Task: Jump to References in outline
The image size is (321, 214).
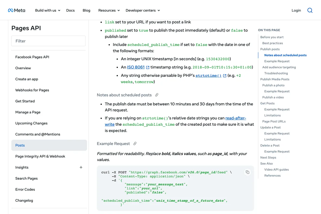Action: (x=272, y=175)
